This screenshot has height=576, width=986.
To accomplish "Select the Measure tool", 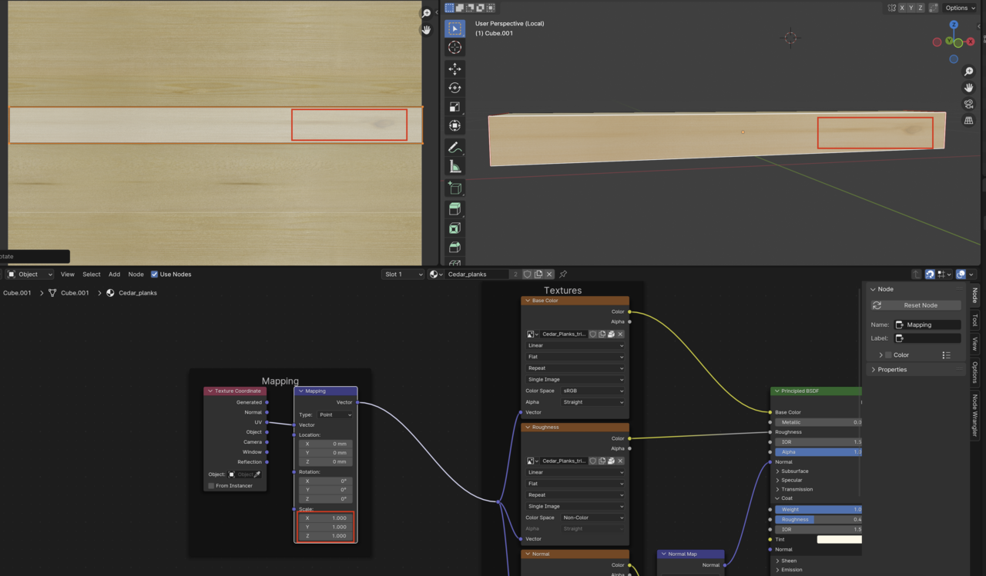I will click(454, 165).
